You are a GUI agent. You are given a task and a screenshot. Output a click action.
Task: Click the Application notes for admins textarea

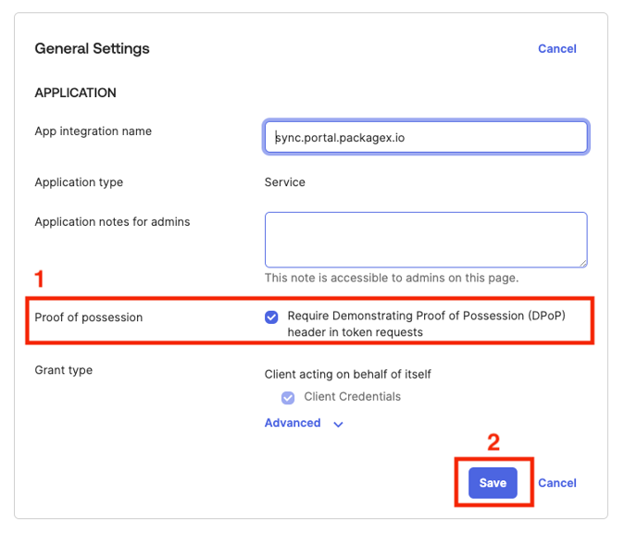426,240
